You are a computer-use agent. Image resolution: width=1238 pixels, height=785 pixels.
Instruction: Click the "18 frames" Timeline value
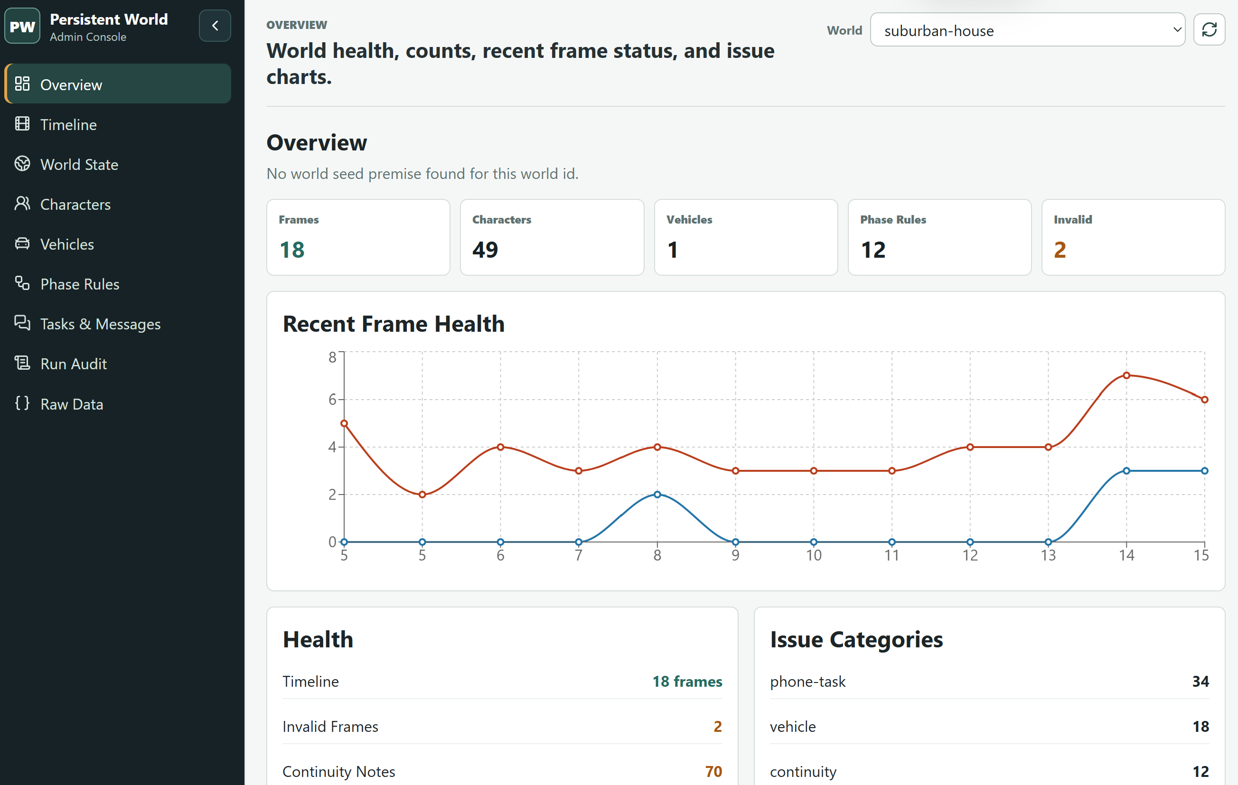click(x=687, y=681)
